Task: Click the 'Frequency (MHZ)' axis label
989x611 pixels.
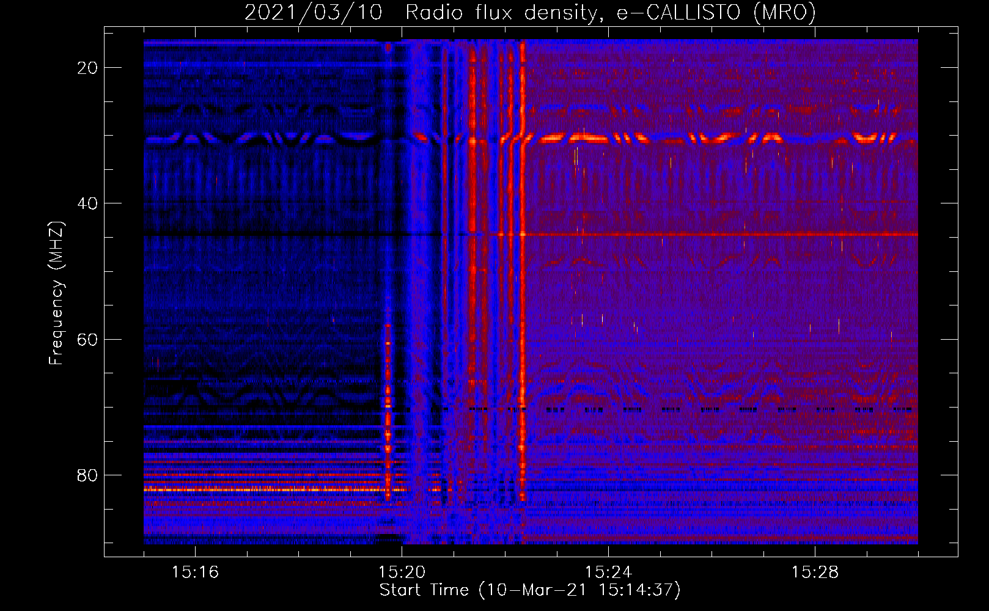Action: 56,293
